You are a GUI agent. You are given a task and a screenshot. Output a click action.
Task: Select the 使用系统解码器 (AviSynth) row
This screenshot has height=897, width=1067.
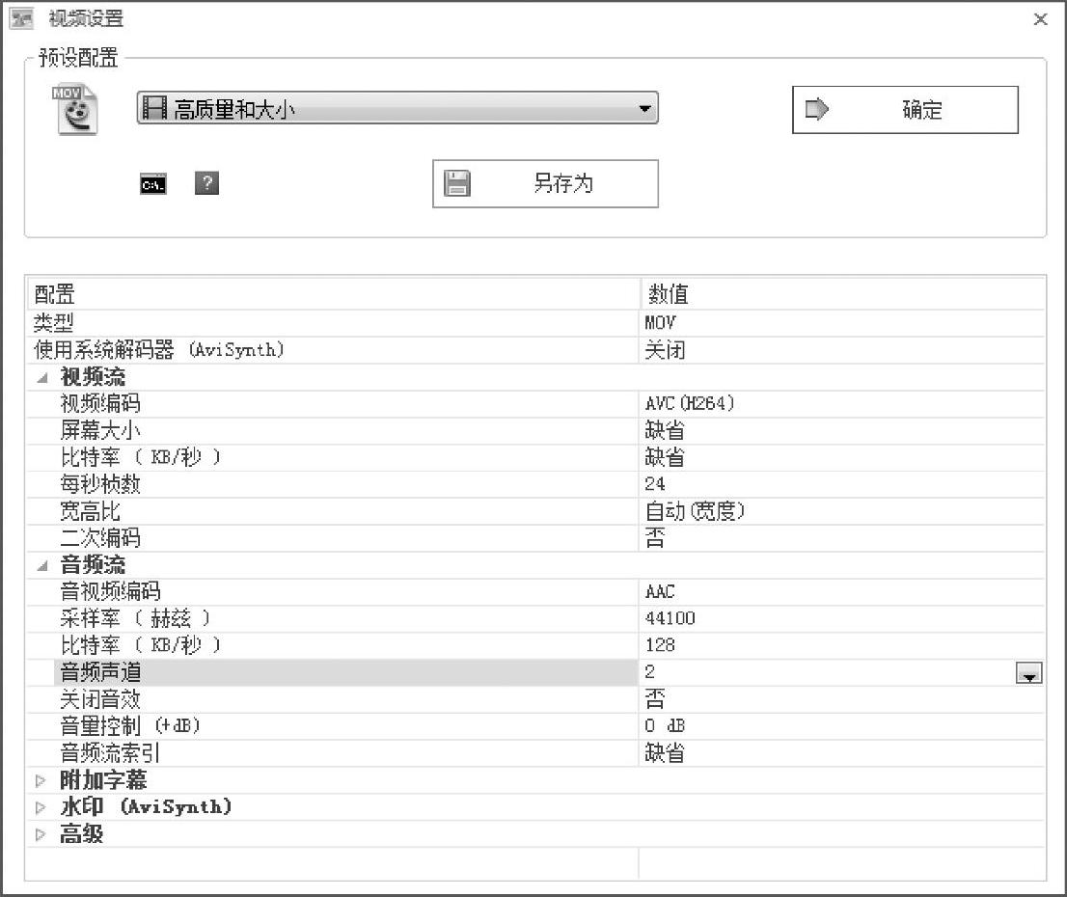pyautogui.click(x=535, y=350)
